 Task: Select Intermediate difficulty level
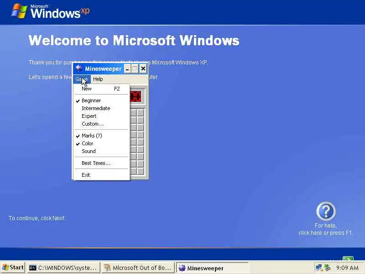101,108
